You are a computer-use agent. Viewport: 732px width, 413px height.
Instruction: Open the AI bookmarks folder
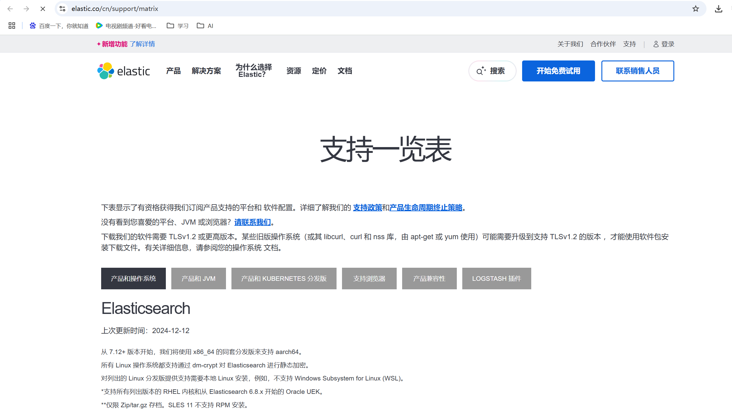point(205,26)
